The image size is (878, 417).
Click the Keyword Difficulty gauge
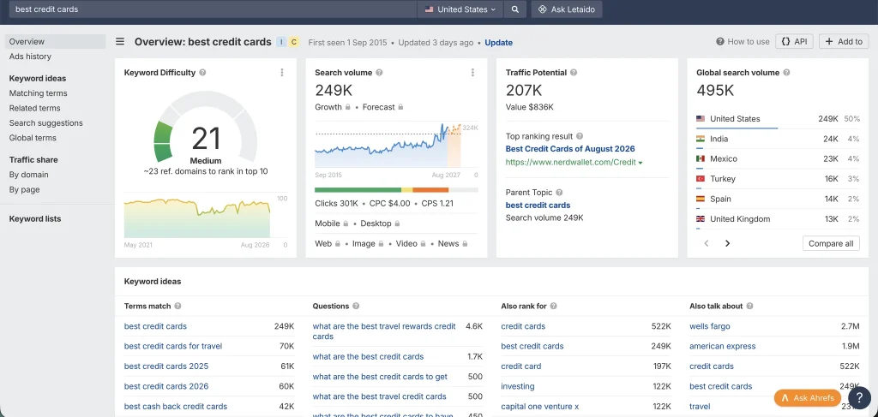206,128
